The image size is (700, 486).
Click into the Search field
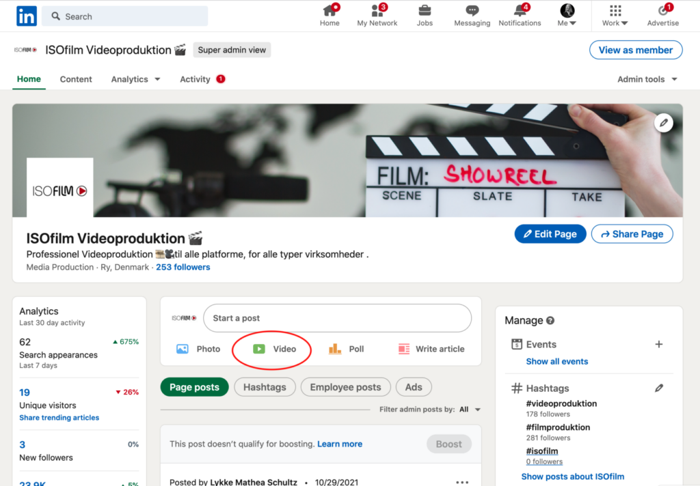(x=124, y=16)
